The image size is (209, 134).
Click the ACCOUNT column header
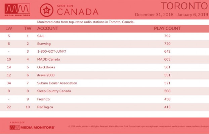click(x=48, y=28)
